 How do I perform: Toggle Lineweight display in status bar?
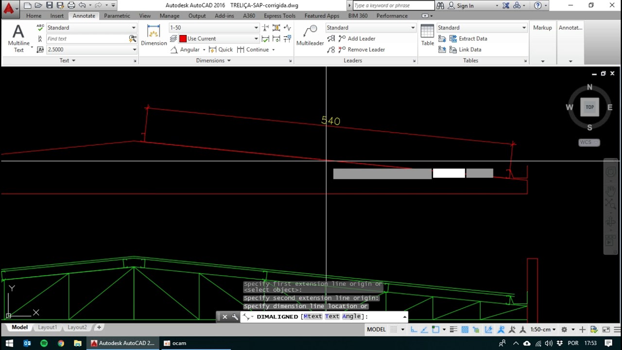click(x=453, y=330)
